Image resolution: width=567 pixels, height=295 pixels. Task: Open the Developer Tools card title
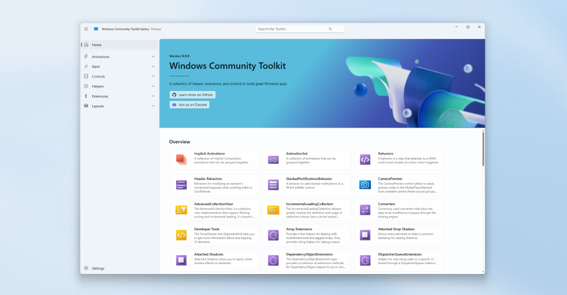click(207, 229)
